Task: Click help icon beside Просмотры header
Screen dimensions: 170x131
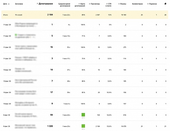Action: coord(89,4)
